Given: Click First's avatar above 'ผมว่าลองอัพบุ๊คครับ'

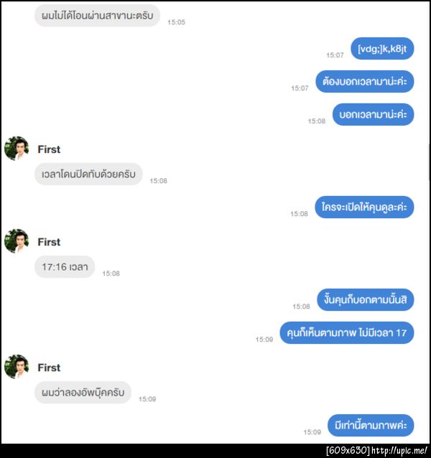Looking at the screenshot, I should (17, 367).
